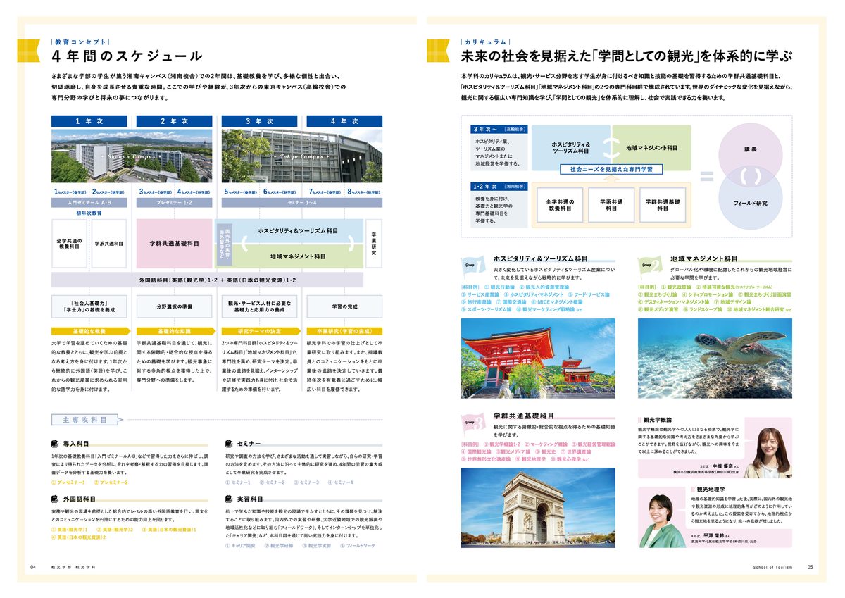This screenshot has width=845, height=598.
Task: Click the ③ セミナー3 course item
Action: click(305, 482)
